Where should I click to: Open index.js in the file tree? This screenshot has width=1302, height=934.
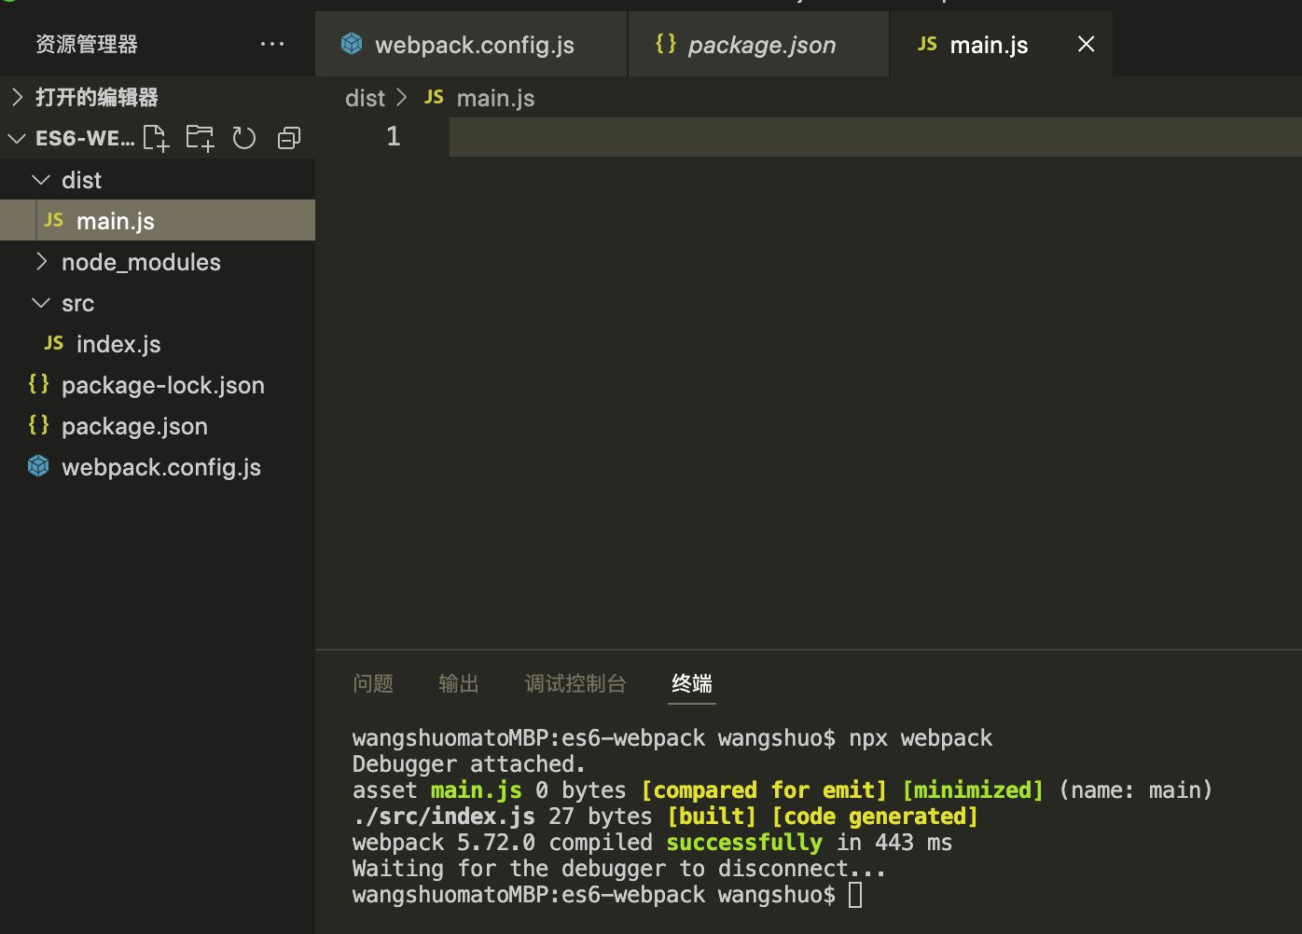(x=158, y=343)
